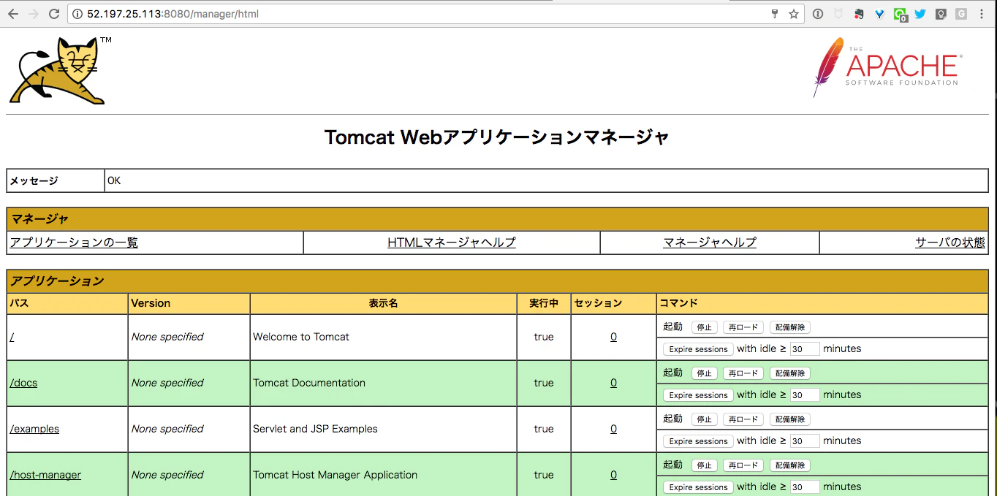Click idle minutes field in / row
This screenshot has height=496, width=997.
pos(805,349)
